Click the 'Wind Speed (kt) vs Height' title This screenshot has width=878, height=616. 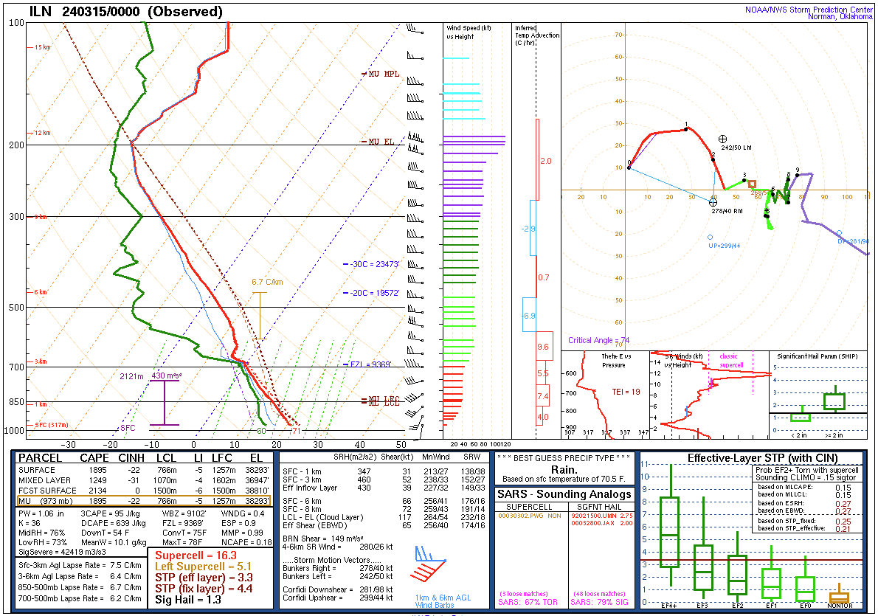coord(469,32)
